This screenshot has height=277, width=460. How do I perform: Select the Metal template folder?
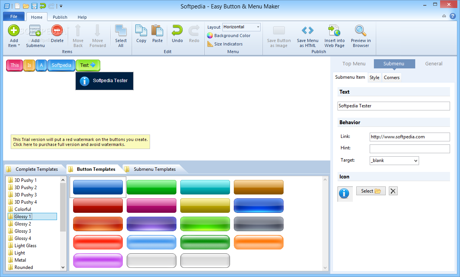(20, 260)
